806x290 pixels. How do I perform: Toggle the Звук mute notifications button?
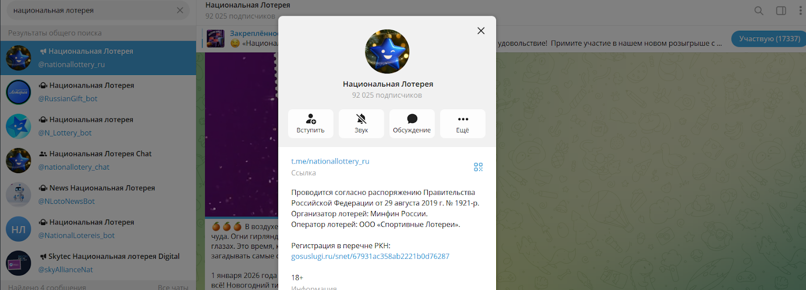tap(361, 123)
